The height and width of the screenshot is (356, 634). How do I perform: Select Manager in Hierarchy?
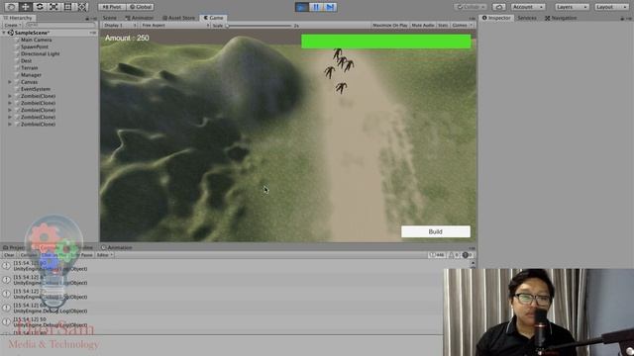click(x=31, y=75)
